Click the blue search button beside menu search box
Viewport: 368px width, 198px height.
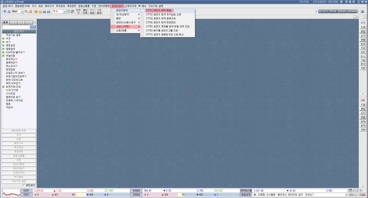point(33,27)
